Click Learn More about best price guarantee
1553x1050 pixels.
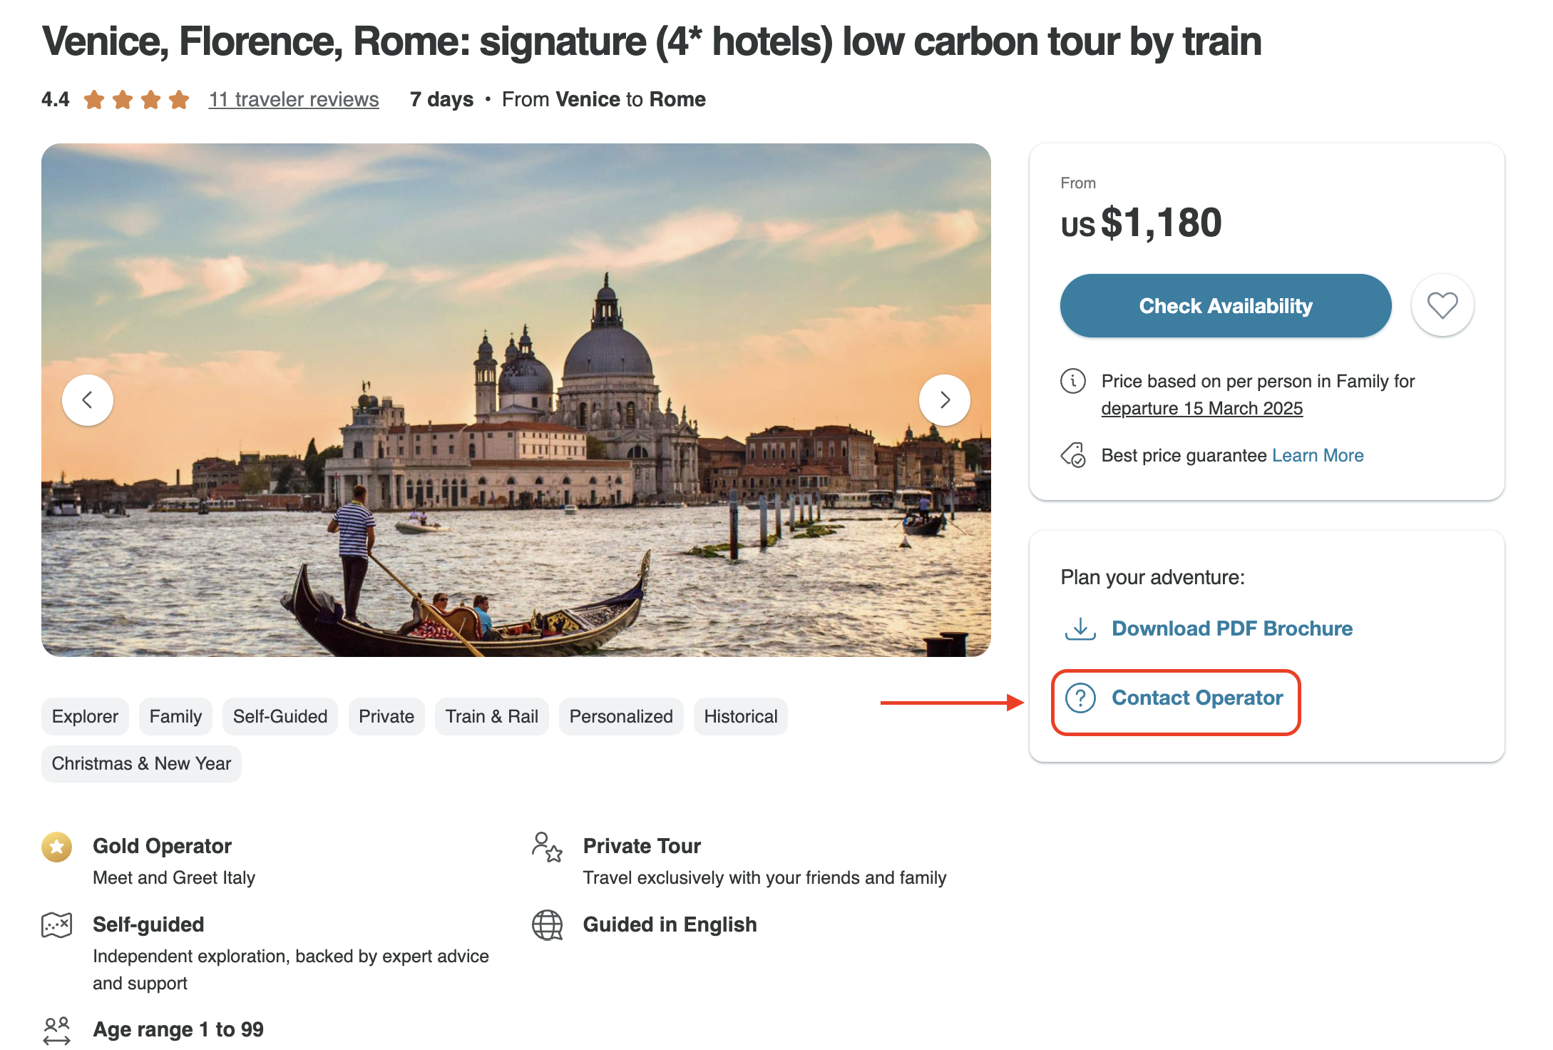click(x=1317, y=455)
